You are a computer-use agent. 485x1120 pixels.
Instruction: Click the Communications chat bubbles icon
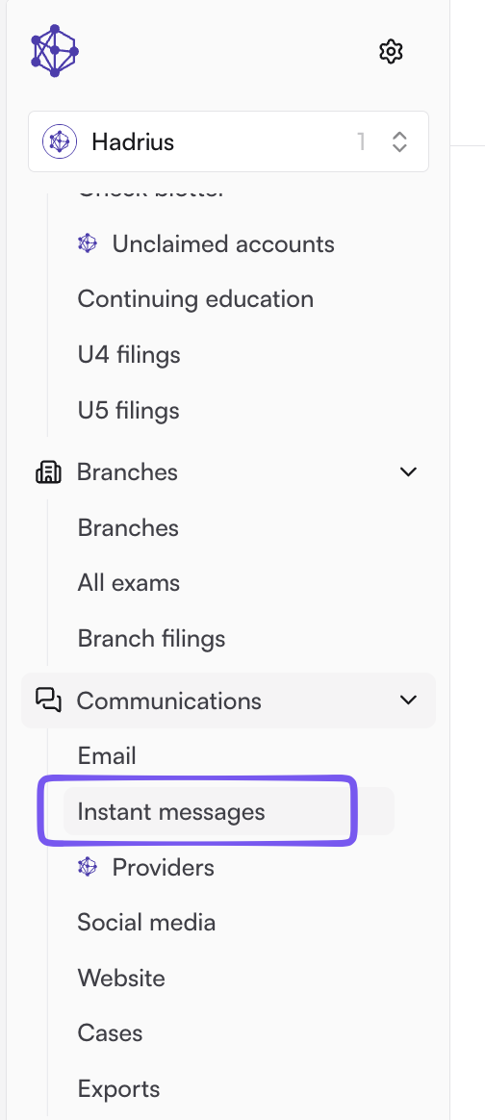pyautogui.click(x=48, y=700)
